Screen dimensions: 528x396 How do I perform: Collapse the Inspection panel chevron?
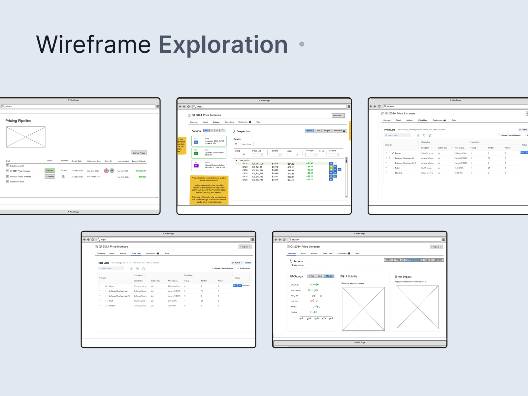pos(234,131)
